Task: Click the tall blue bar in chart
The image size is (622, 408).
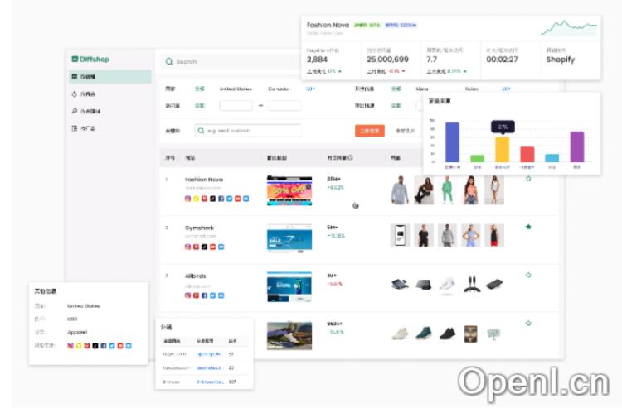Action: coord(452,142)
